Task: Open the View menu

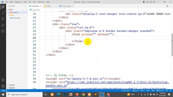Action: click(25, 2)
